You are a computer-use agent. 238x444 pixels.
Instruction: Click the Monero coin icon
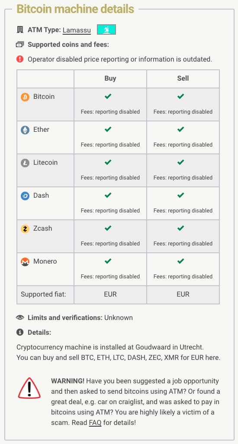[25, 262]
